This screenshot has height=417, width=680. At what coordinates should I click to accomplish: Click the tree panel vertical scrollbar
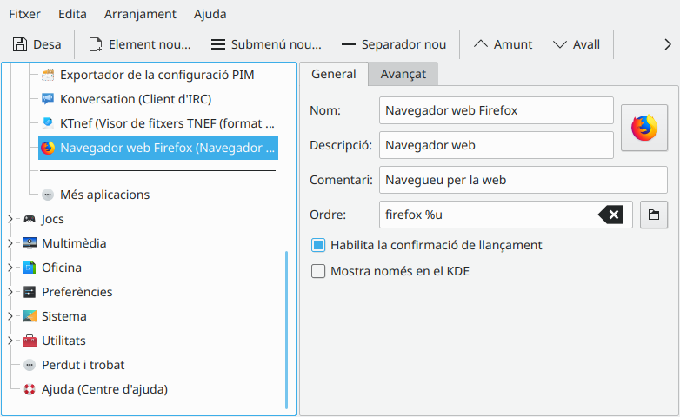coord(286,330)
